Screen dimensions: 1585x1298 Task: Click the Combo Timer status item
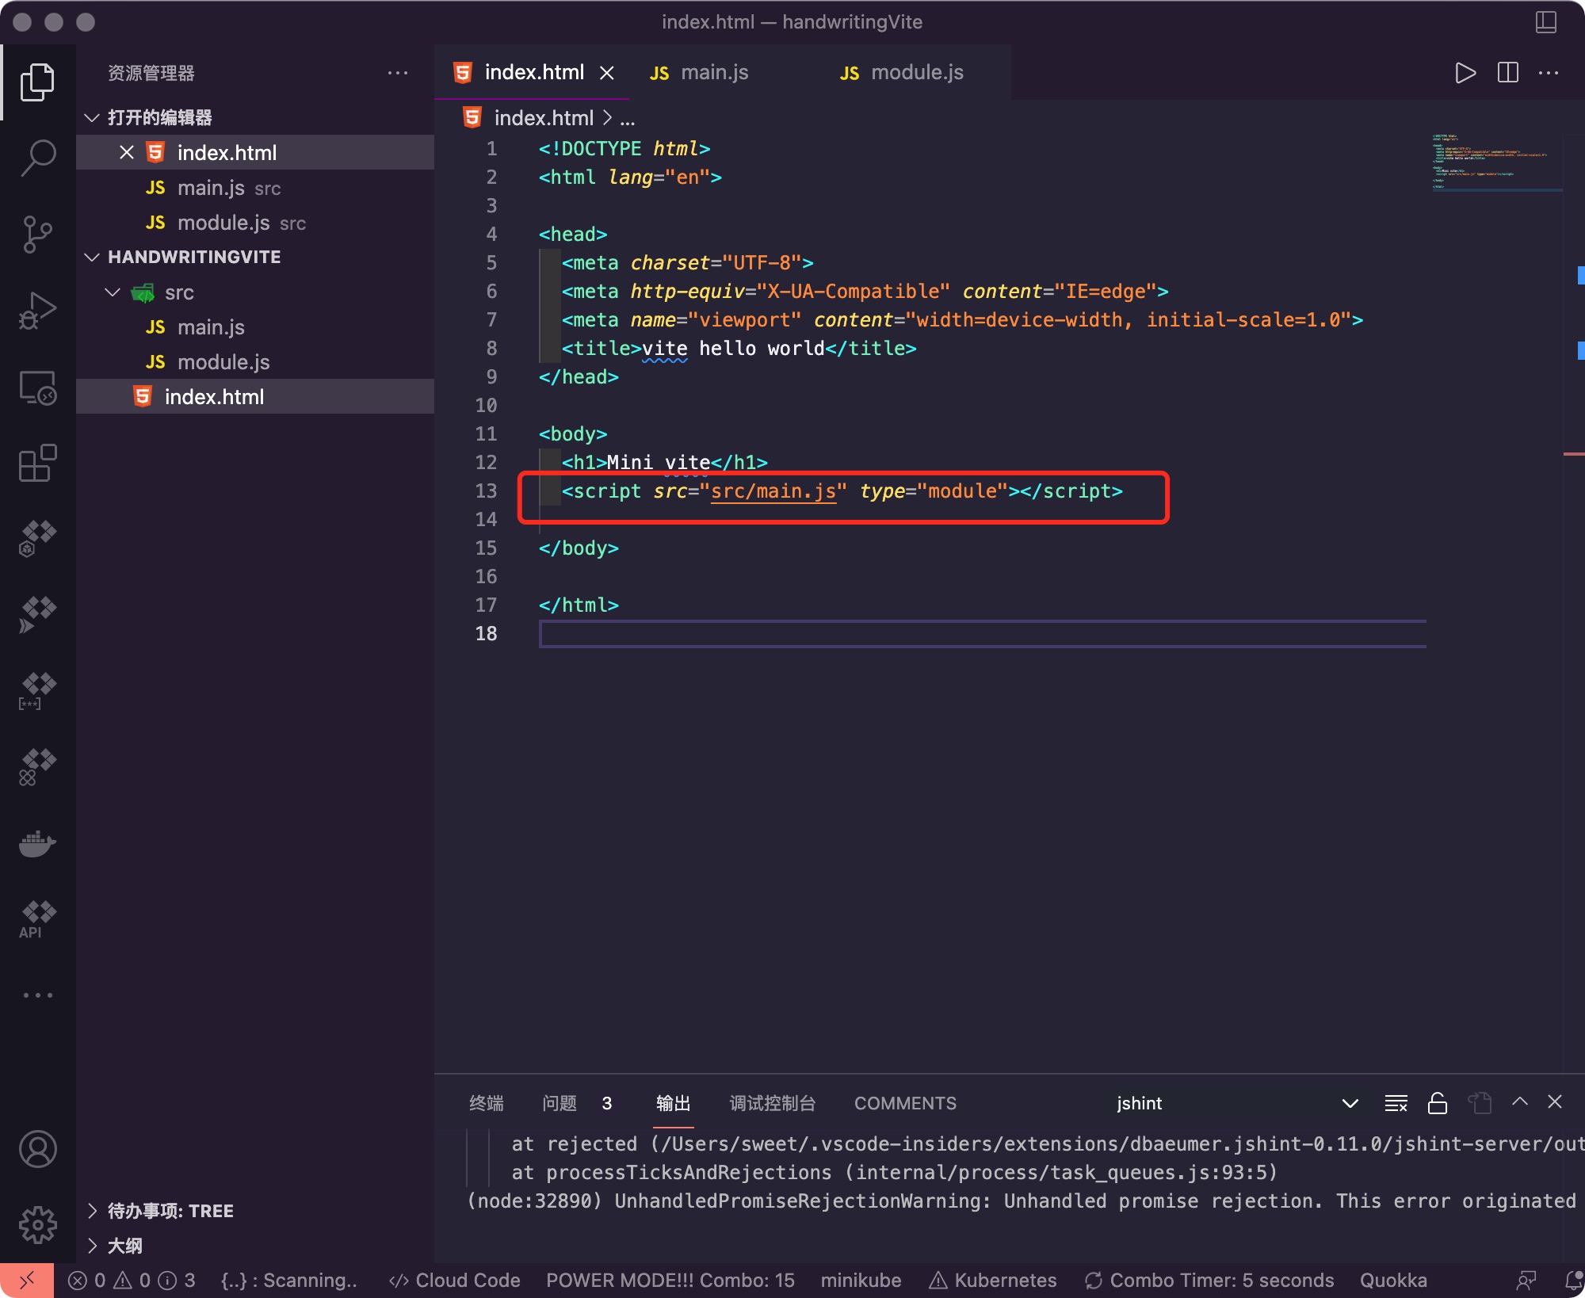tap(1209, 1281)
